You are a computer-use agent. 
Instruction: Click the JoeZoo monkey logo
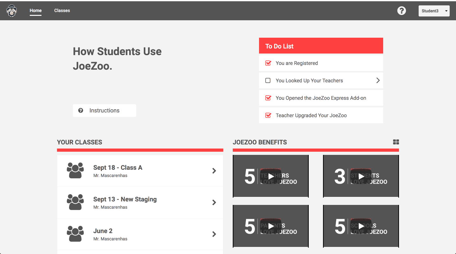point(12,11)
